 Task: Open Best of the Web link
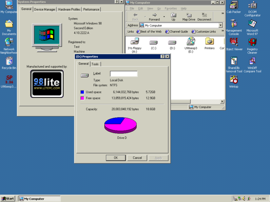tap(149, 32)
